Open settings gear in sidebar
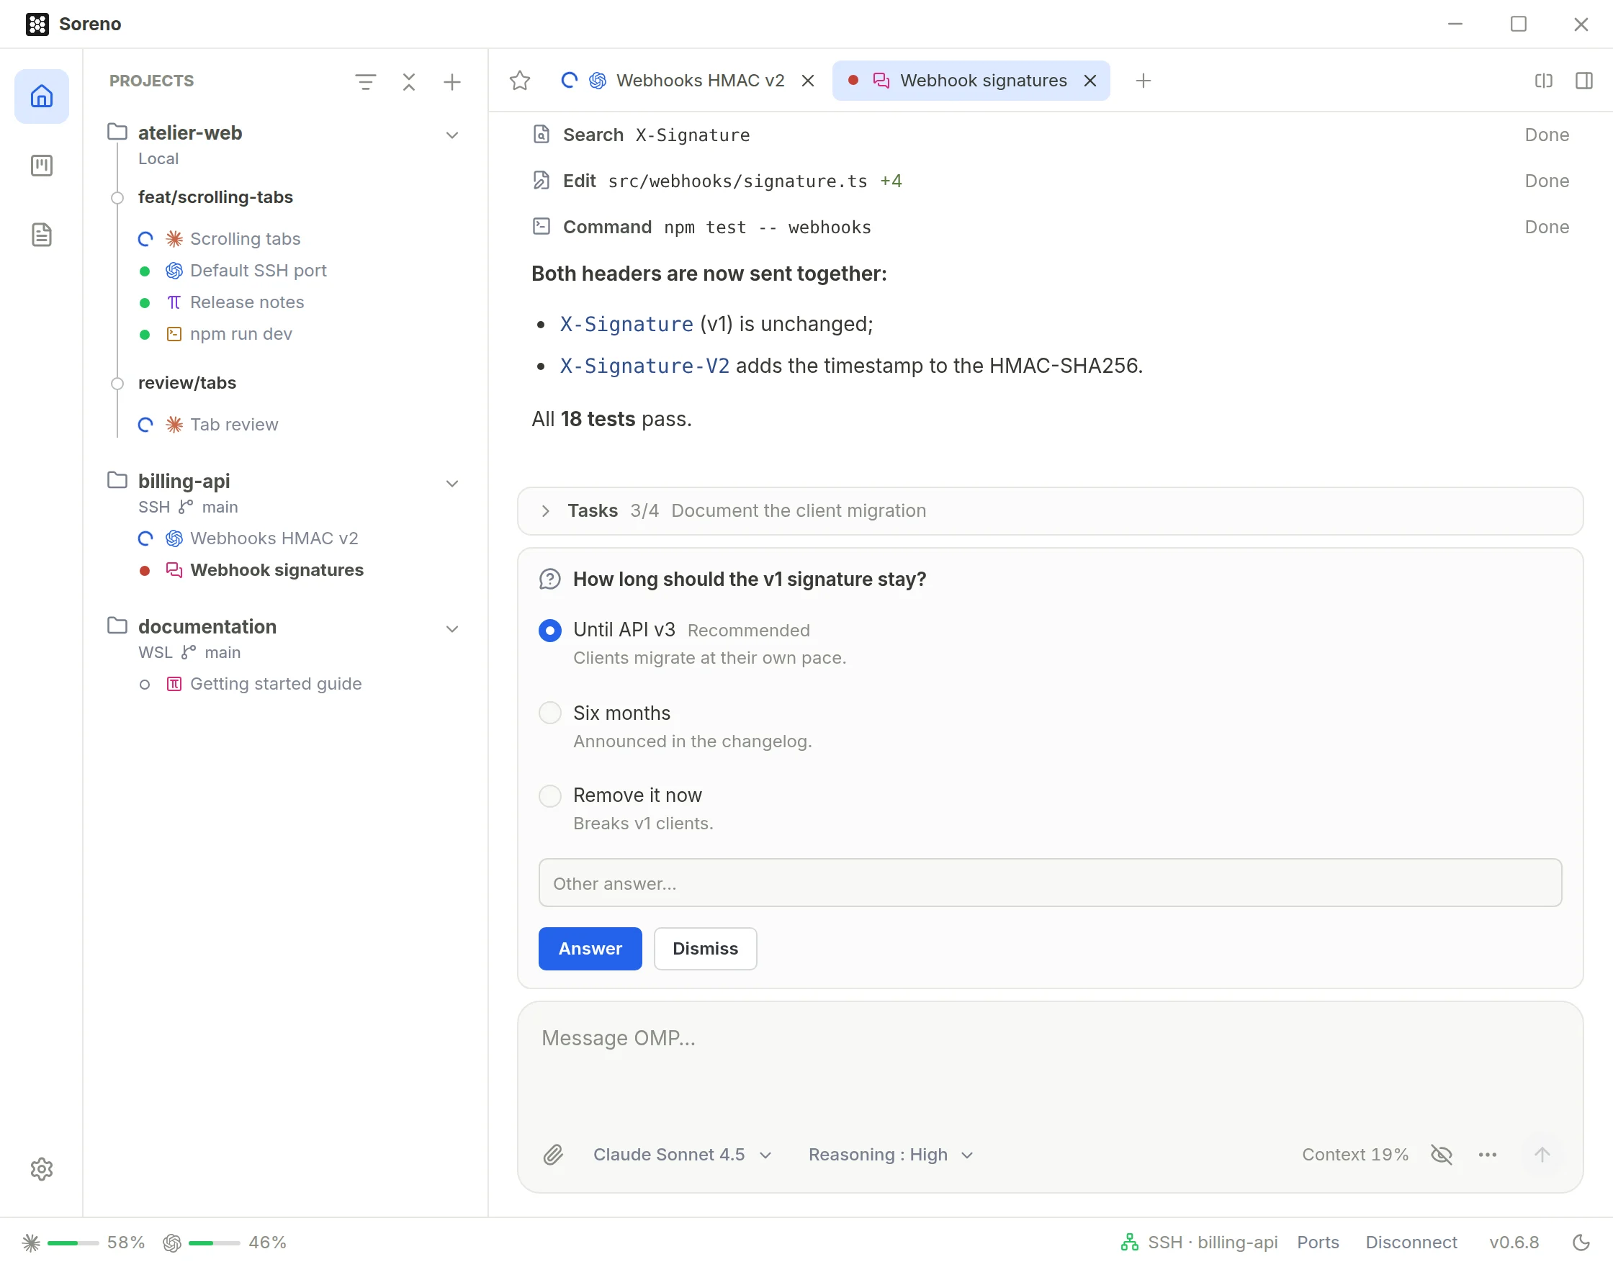This screenshot has height=1267, width=1613. [42, 1169]
